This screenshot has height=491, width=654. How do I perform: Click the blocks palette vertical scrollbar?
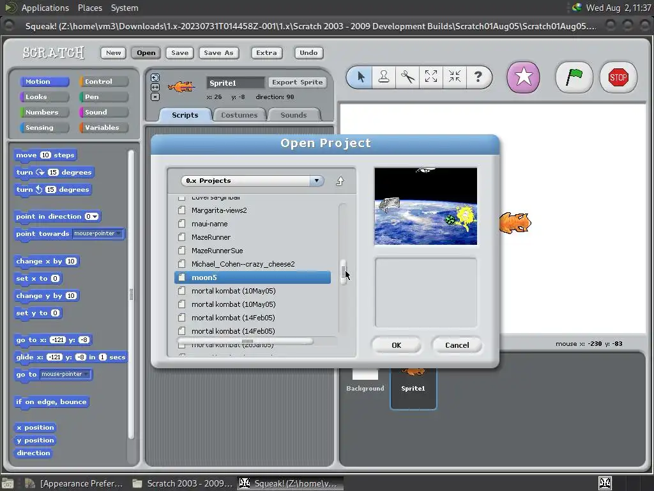point(131,294)
